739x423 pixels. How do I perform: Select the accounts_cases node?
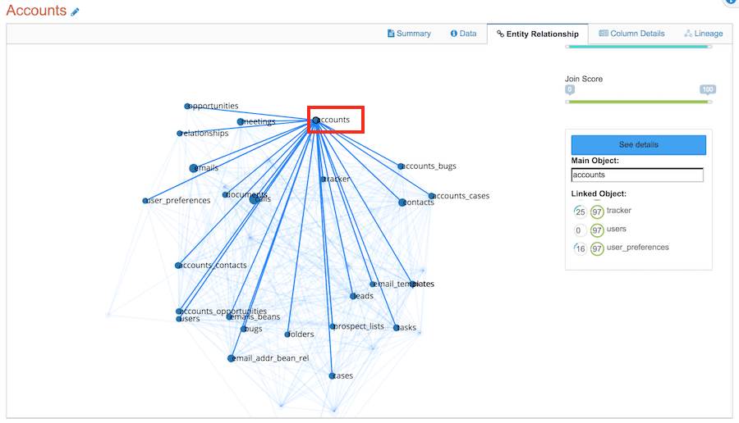[x=431, y=196]
